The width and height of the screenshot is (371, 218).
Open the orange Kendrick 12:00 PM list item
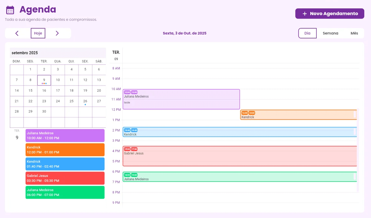click(65, 150)
